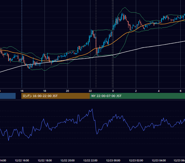185x163 pixels.
Task: Click the 12/22 18:00 time label
Action: tap(45, 160)
